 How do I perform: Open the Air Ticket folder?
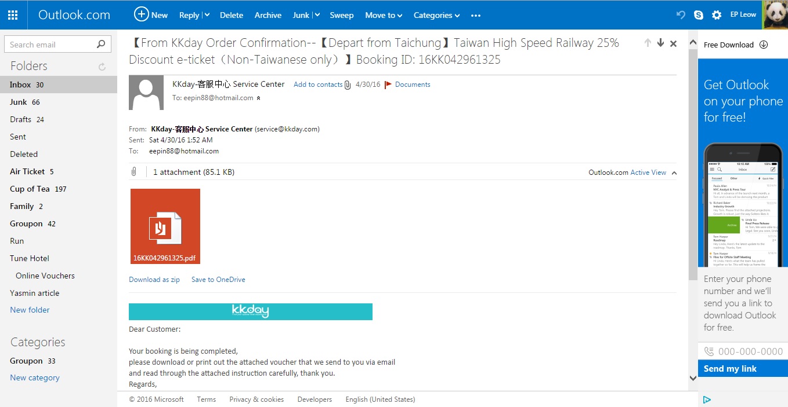58,171
